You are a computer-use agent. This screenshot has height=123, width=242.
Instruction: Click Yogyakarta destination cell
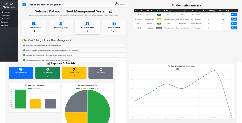pos(183,24)
